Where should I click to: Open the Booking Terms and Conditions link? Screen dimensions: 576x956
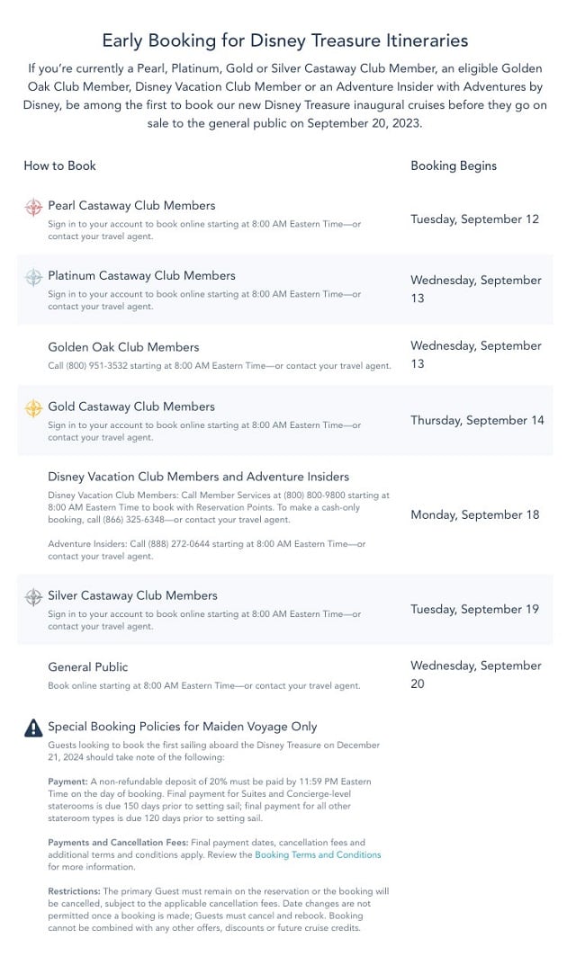coord(318,854)
